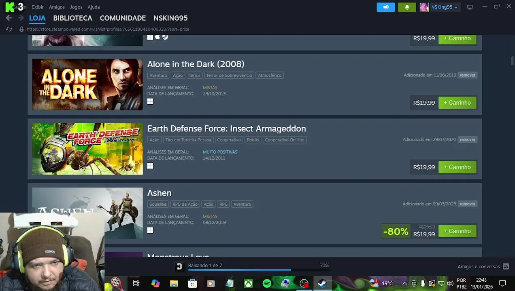515x291 pixels.
Task: Open OBS Studio from taskbar
Action: point(304,283)
